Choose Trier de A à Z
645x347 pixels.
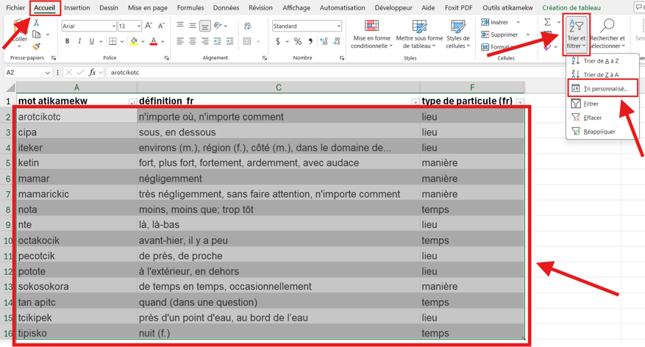(601, 61)
